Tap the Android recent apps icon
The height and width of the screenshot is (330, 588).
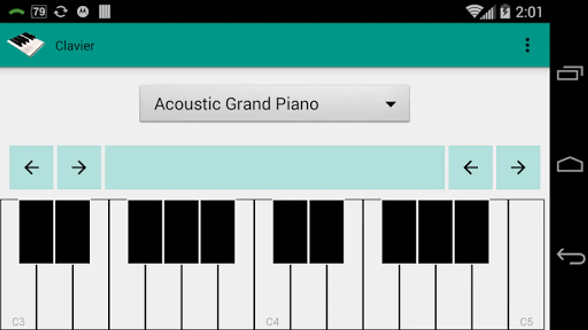coord(570,73)
